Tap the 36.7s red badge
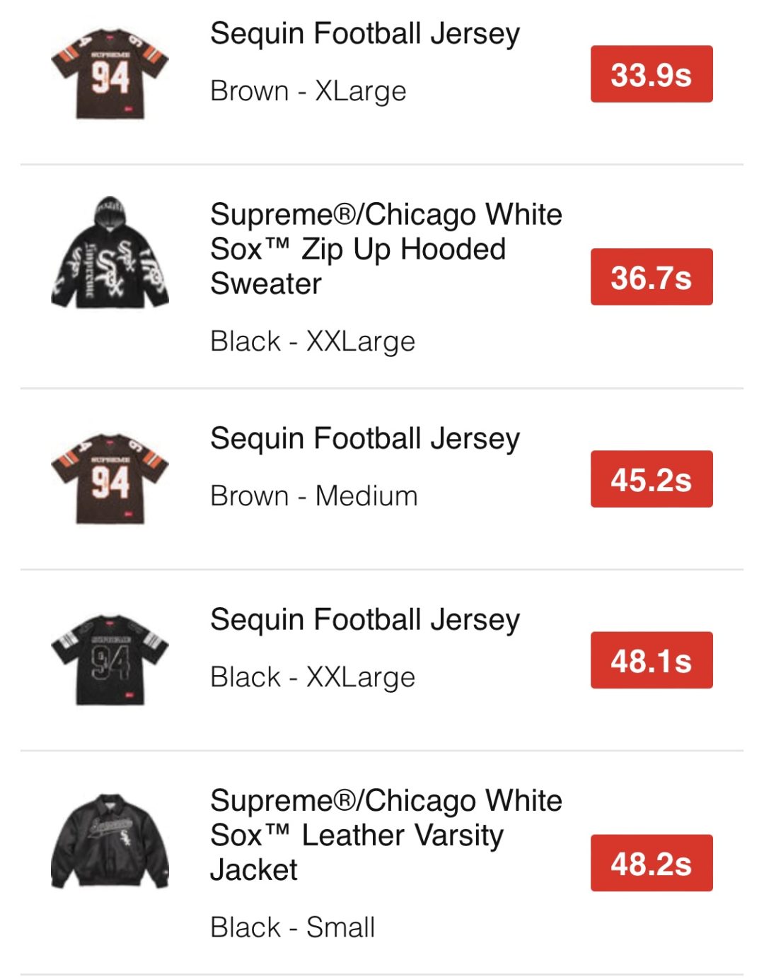Screen dimensions: 764x979 (x=651, y=277)
